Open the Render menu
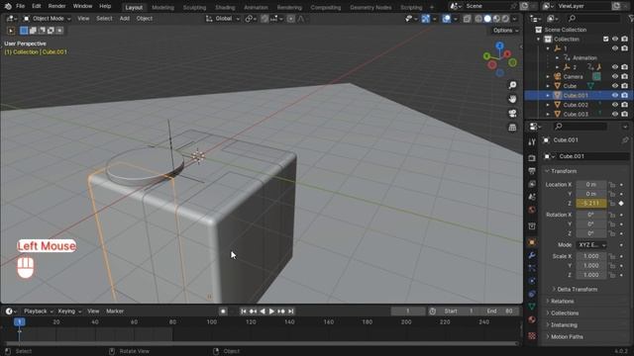Viewport: 634px width, 356px height. [x=57, y=6]
